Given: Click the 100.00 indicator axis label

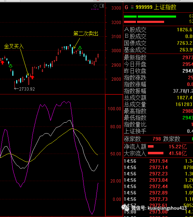Looking at the screenshot, I should pos(114,109).
